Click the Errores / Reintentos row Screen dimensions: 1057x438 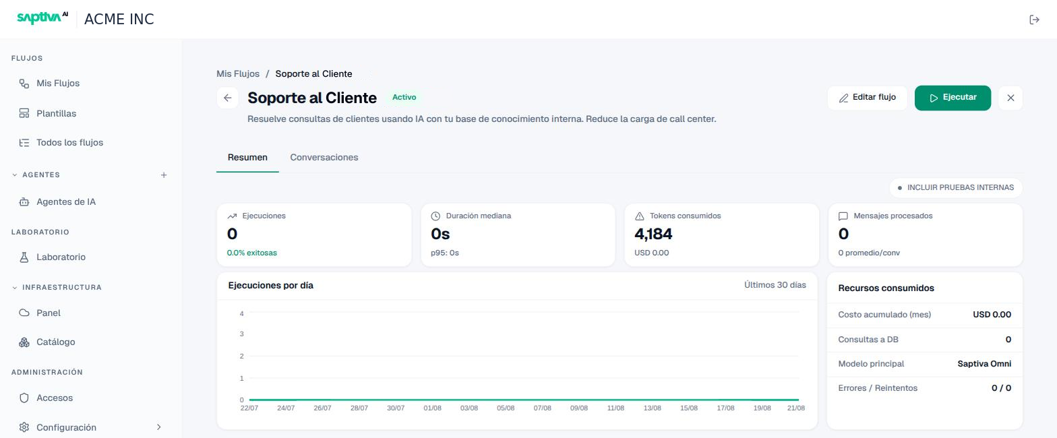[x=925, y=388]
